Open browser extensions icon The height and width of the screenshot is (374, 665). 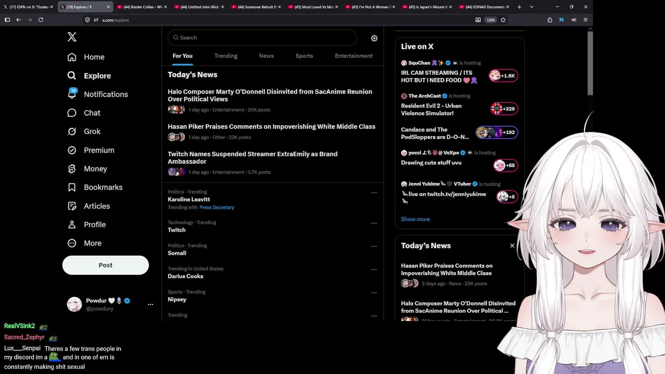550,20
